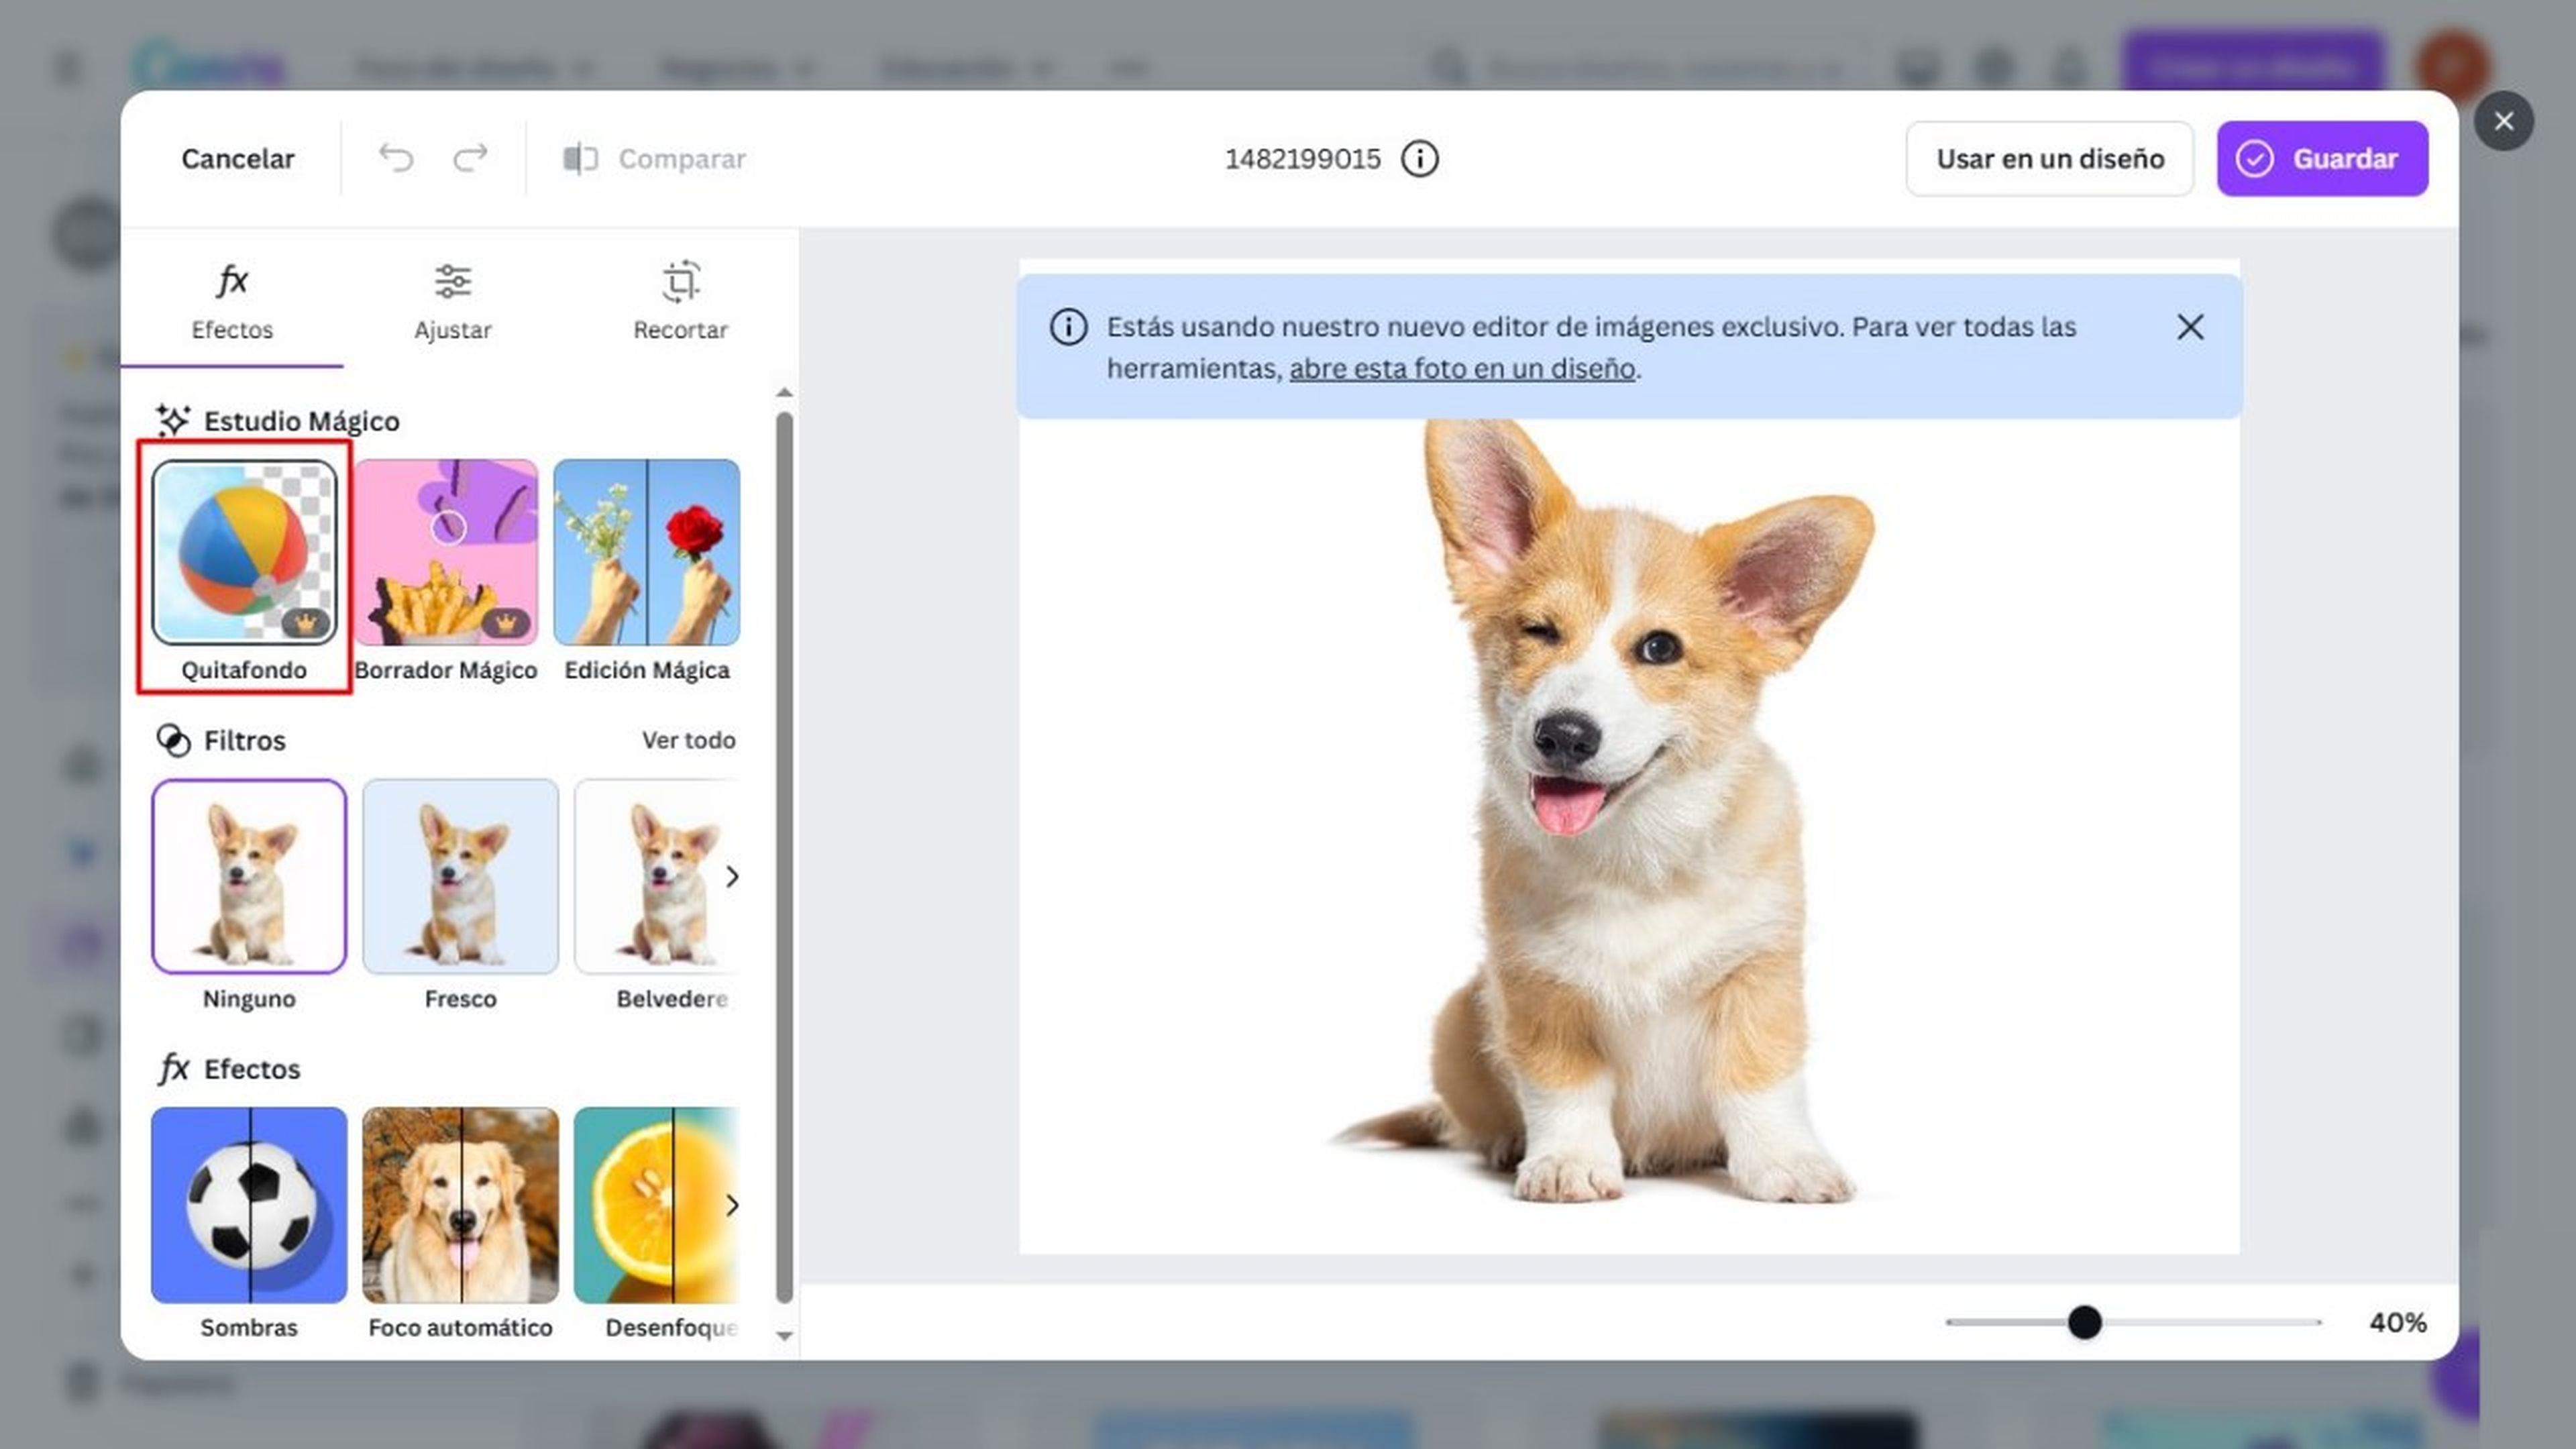The height and width of the screenshot is (1449, 2576).
Task: Click the zoom slider handle
Action: point(2084,1322)
